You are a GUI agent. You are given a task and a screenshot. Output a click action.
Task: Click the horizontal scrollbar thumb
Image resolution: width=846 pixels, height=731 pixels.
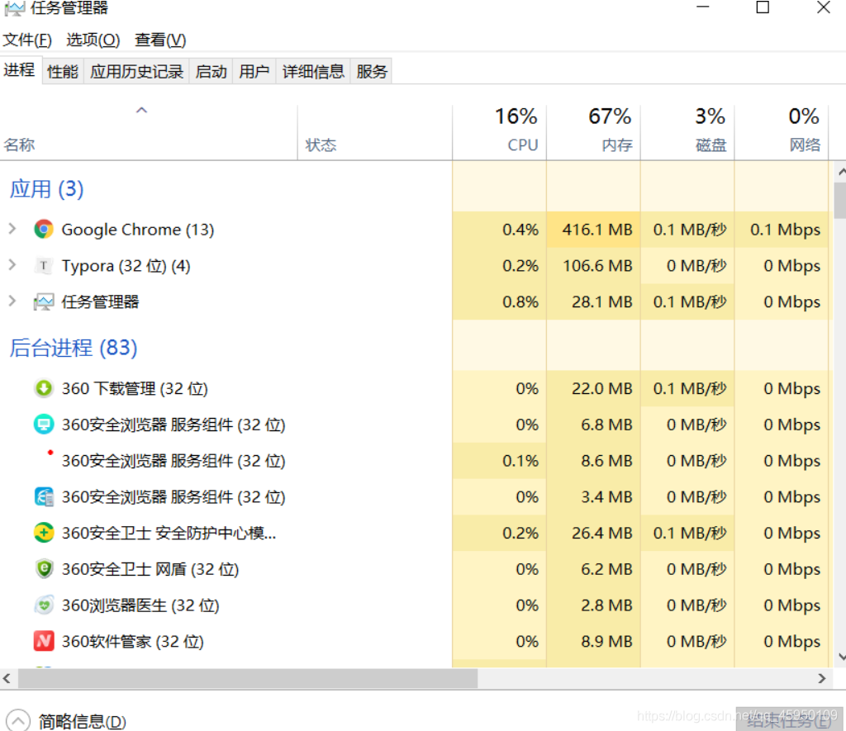248,679
